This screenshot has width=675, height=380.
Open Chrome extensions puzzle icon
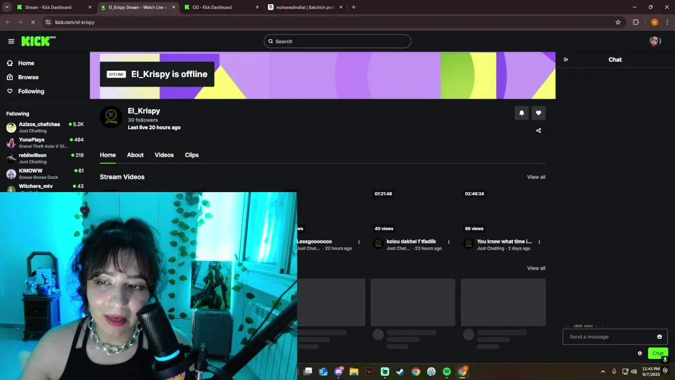coord(635,22)
